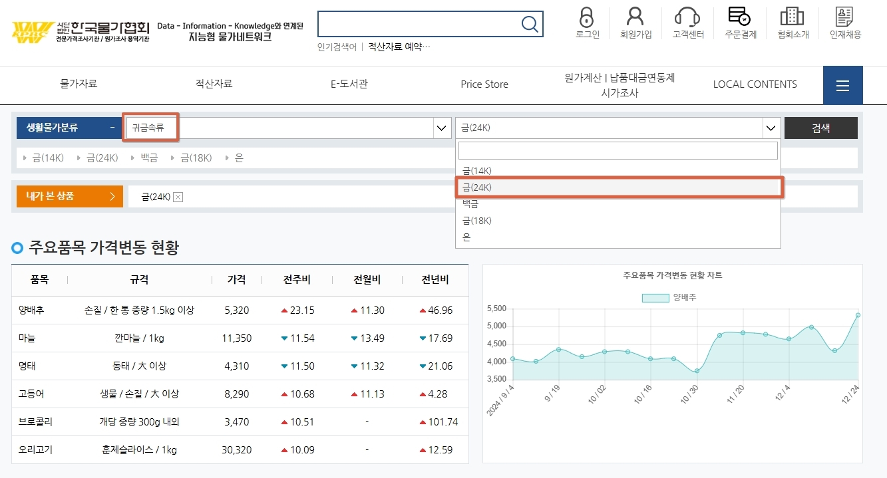The height and width of the screenshot is (478, 887).
Task: Click the 검색 search button
Action: [x=820, y=128]
